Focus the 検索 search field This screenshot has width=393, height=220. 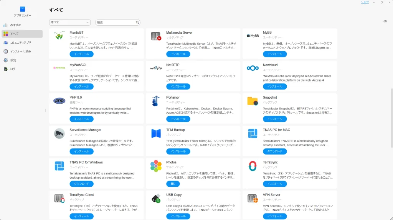[117, 22]
